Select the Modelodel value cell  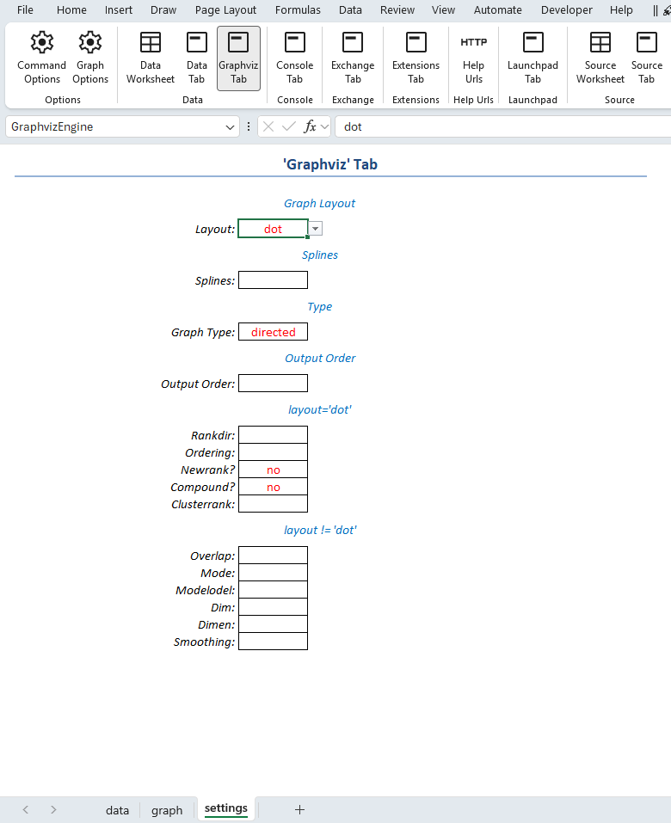tap(273, 590)
